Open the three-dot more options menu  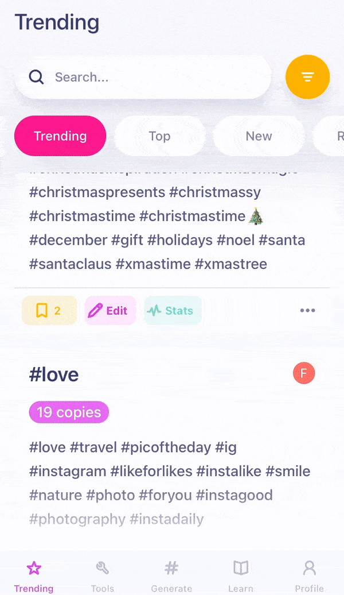pos(307,311)
